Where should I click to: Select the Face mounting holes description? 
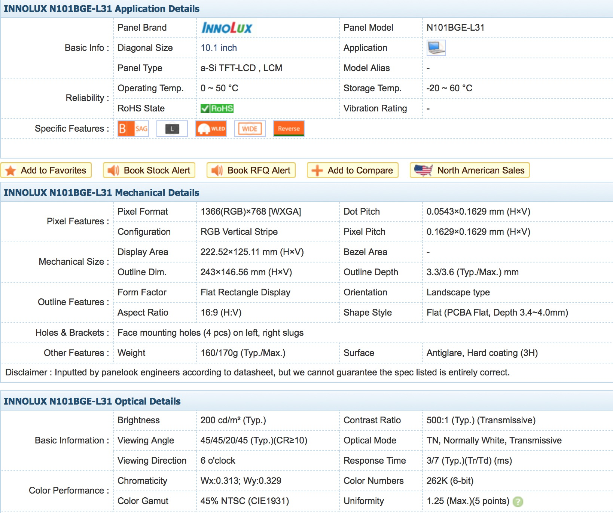pos(211,333)
